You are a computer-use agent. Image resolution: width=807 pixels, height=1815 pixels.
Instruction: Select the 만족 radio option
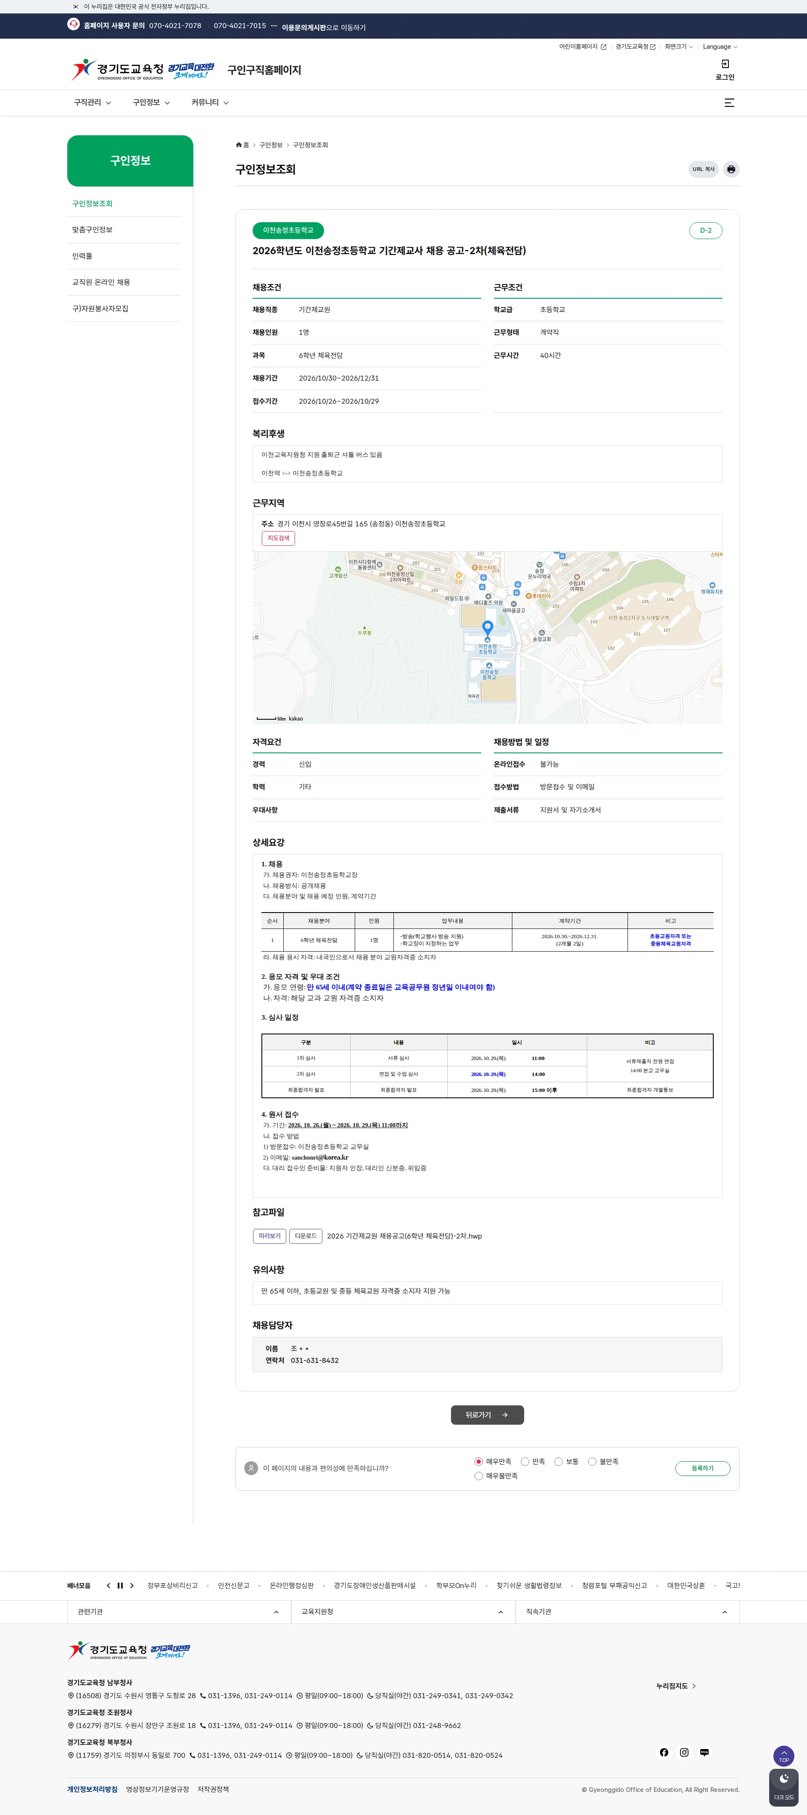tap(525, 1461)
